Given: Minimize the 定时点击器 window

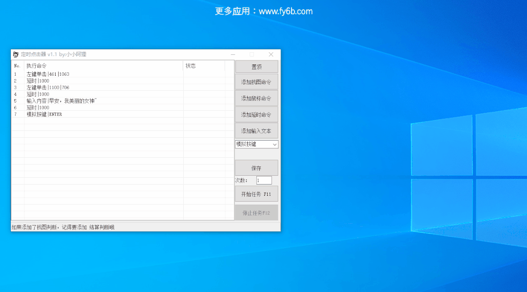Looking at the screenshot, I should [x=233, y=54].
